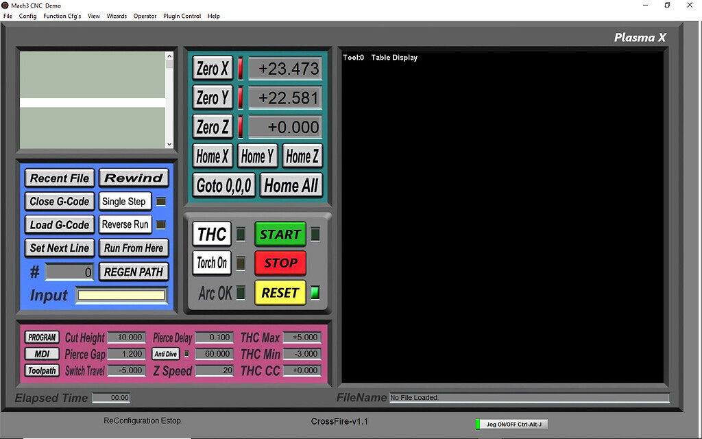Click Goto 0,0,0 button

point(224,185)
